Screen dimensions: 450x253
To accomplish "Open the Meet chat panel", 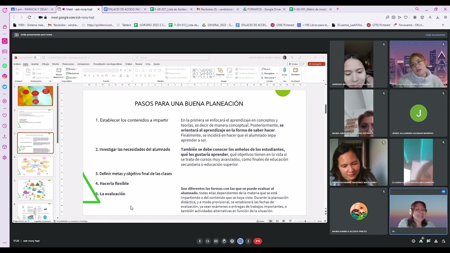I will [429, 241].
